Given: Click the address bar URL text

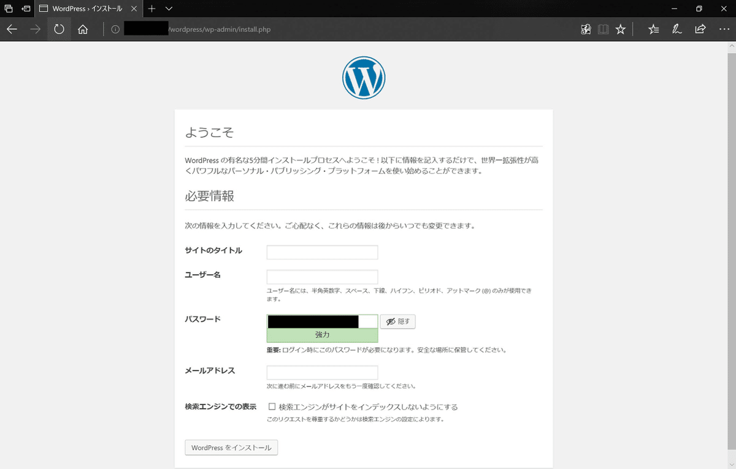Looking at the screenshot, I should click(219, 29).
